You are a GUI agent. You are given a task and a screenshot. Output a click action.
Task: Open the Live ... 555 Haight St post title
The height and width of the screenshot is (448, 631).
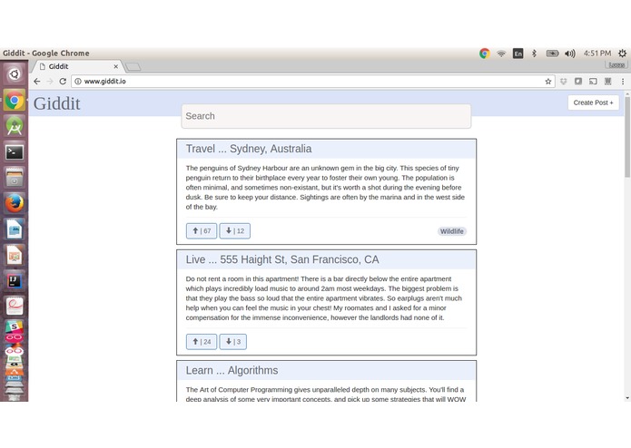pyautogui.click(x=282, y=259)
